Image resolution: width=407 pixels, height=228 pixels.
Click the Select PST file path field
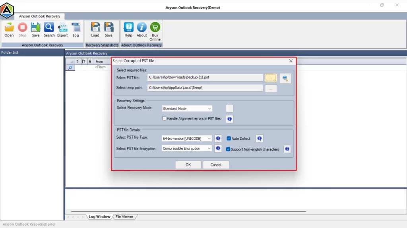[205, 77]
